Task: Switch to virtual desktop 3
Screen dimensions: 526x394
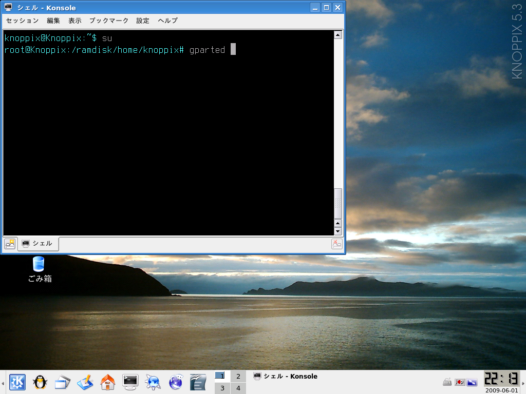Action: click(222, 388)
